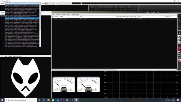Image resolution: width=181 pixels, height=102 pixels.
Task: Click the black-and-white sidebar icon below W
Action: coord(179,54)
